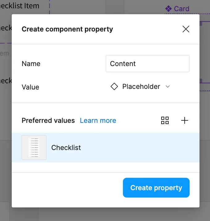This screenshot has width=210, height=221.
Task: Open the Learn more link
Action: [98, 120]
